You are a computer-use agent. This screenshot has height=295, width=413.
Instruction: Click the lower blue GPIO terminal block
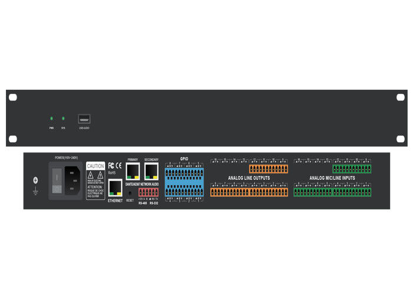click(x=185, y=191)
